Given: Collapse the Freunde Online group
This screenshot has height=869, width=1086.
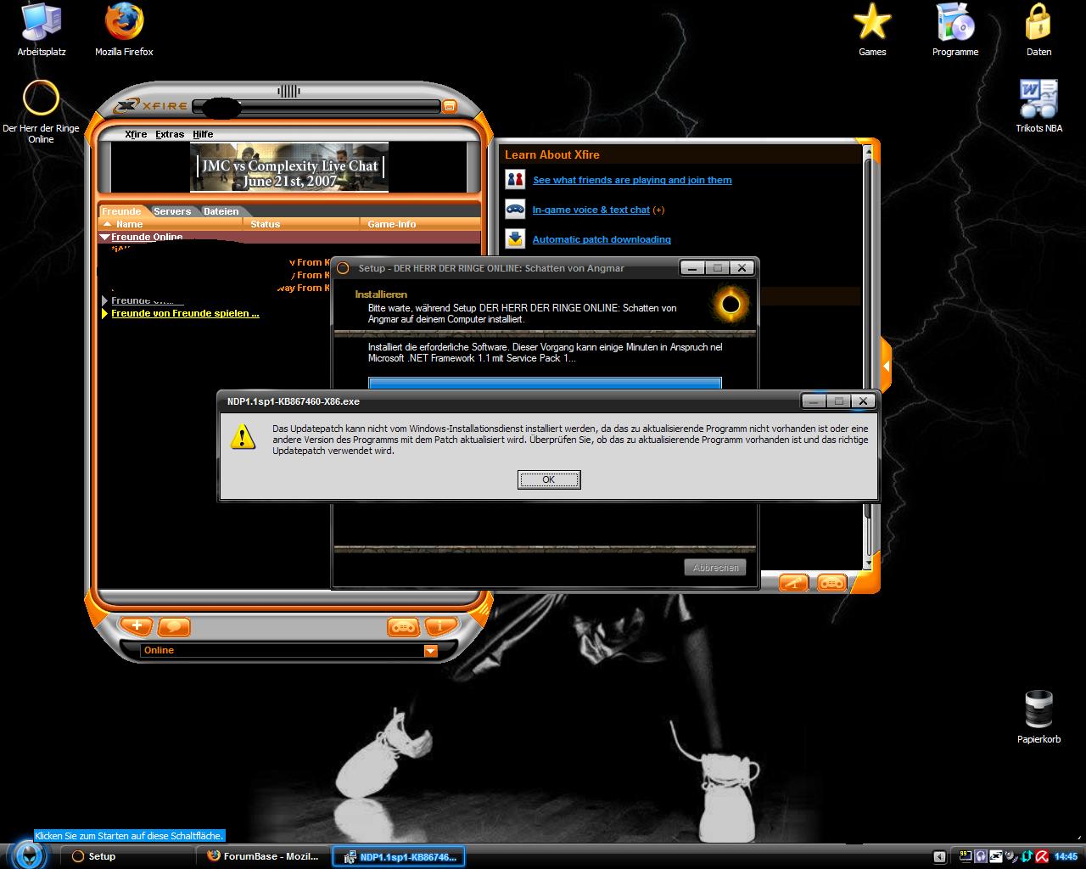Looking at the screenshot, I should (x=105, y=238).
